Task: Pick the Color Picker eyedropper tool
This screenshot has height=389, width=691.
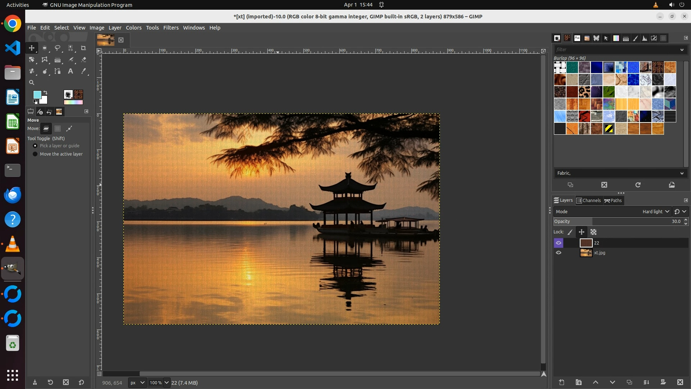Action: (83, 71)
